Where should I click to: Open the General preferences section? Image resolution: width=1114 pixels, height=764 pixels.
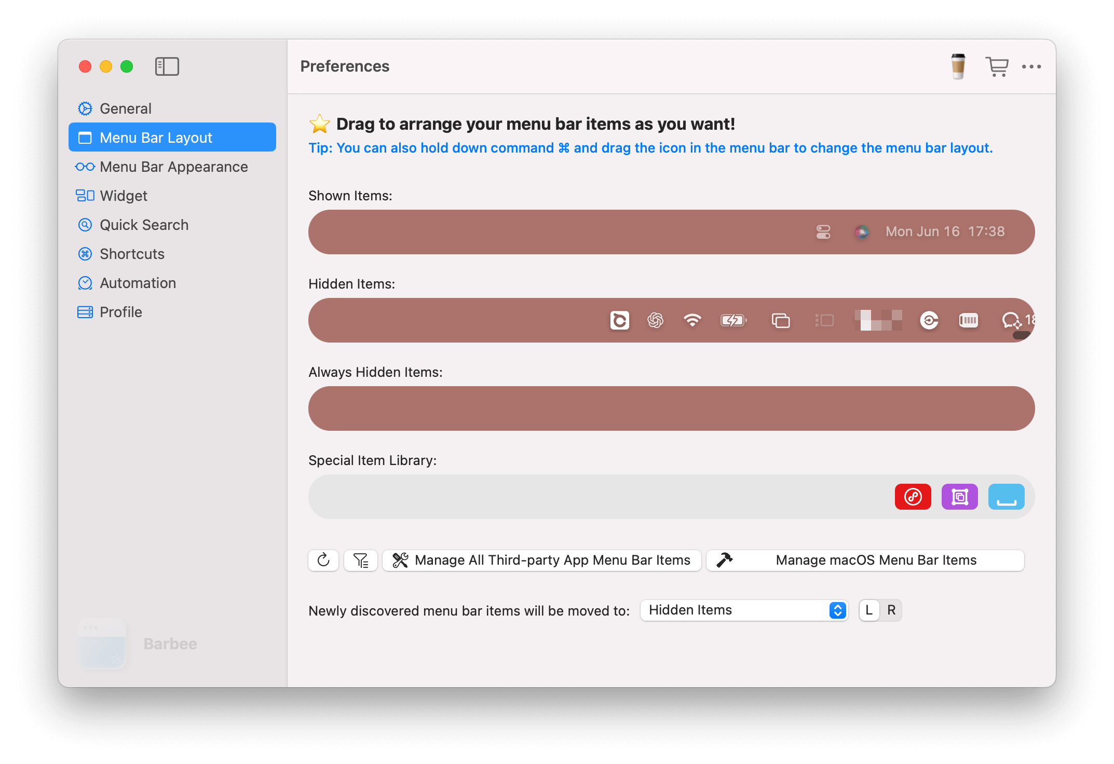point(172,108)
